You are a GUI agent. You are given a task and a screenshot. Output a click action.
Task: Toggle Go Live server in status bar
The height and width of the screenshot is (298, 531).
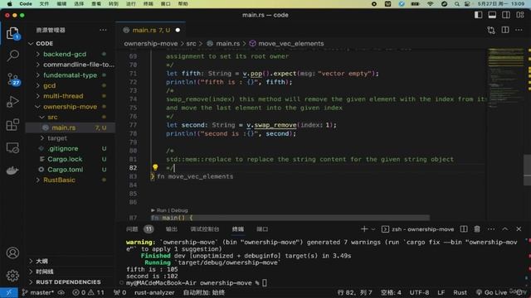click(491, 292)
